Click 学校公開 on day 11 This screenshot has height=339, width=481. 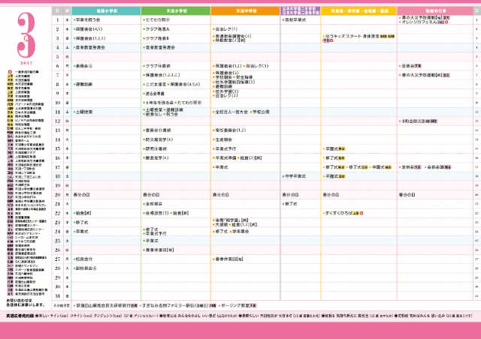click(261, 112)
